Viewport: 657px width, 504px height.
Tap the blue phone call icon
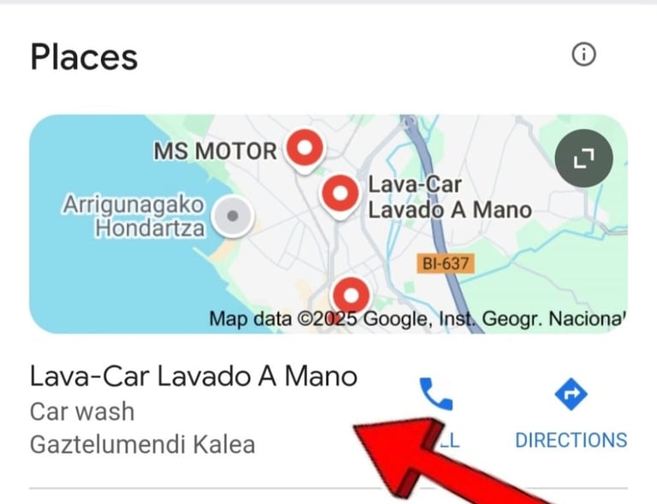[435, 394]
